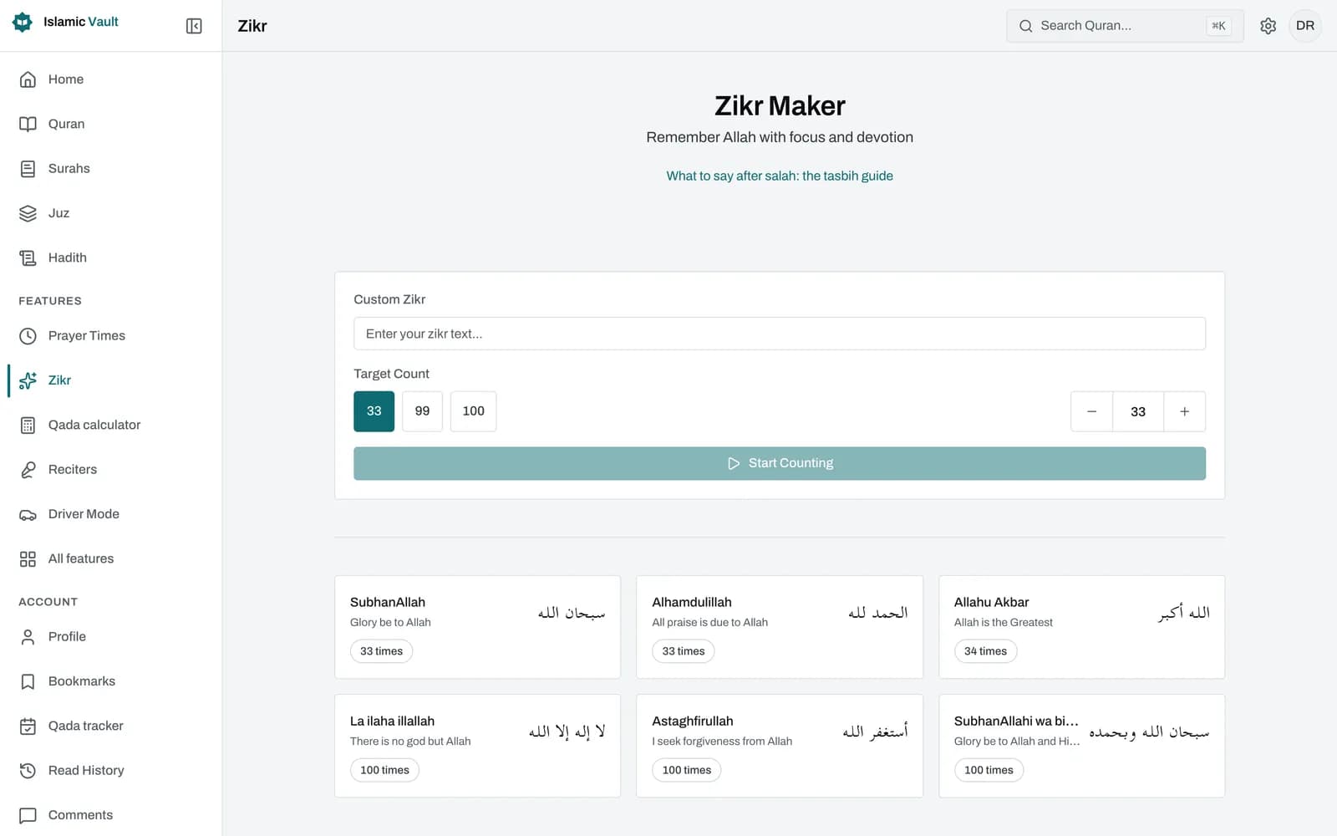This screenshot has width=1337, height=836.
Task: Click the Islamic Vault logo icon
Action: click(23, 22)
